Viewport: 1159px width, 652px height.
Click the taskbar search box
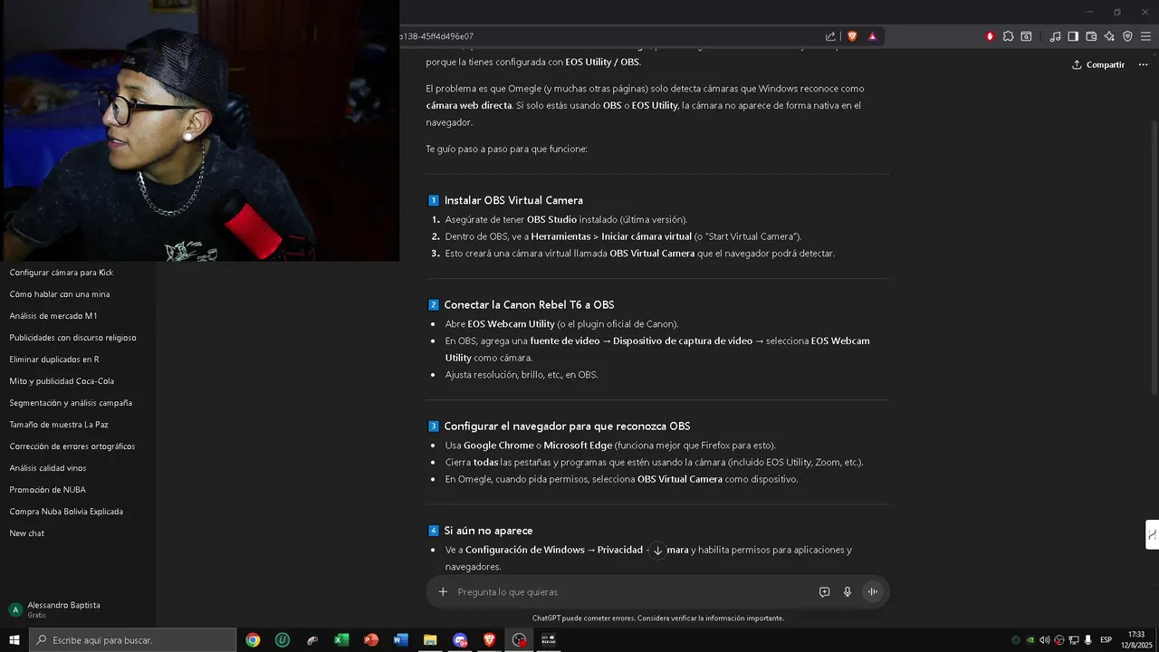pyautogui.click(x=133, y=640)
